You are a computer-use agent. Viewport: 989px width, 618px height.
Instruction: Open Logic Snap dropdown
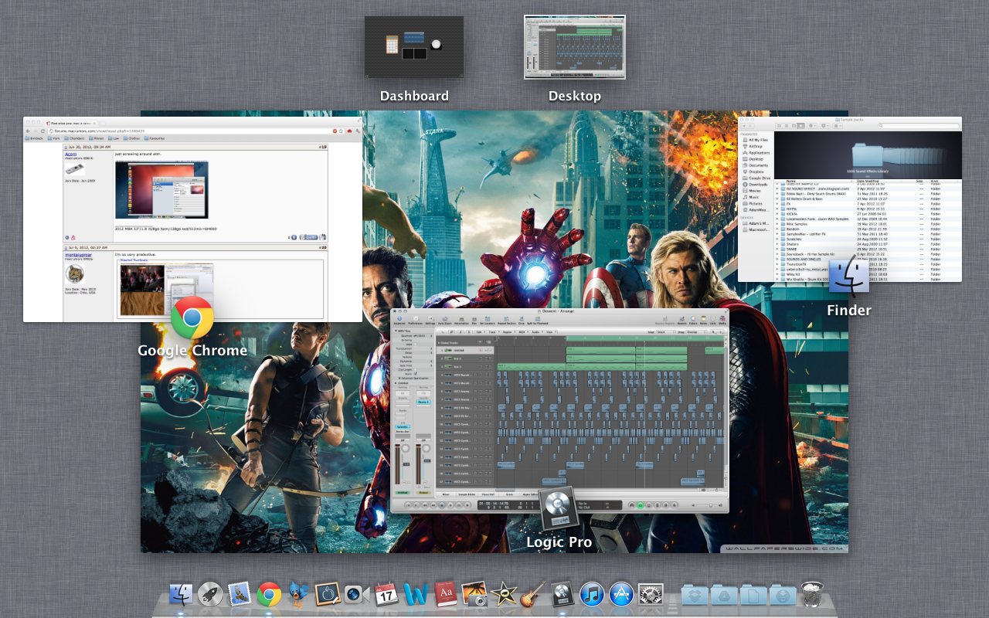[665, 332]
